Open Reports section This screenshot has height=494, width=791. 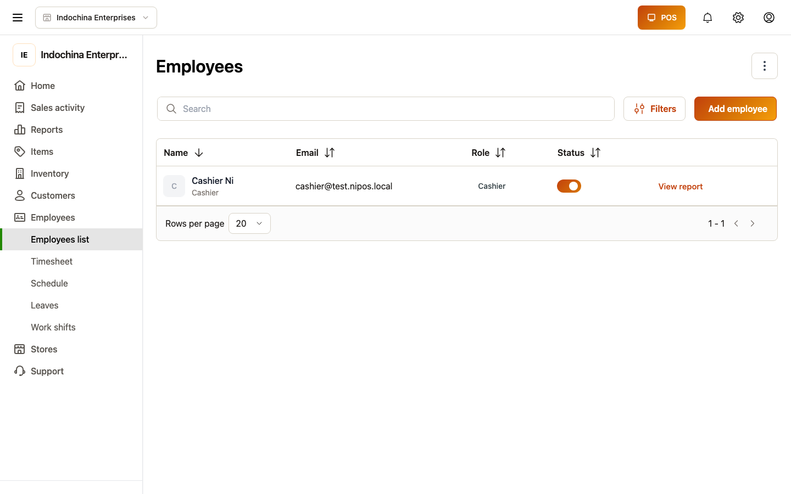pos(71,130)
